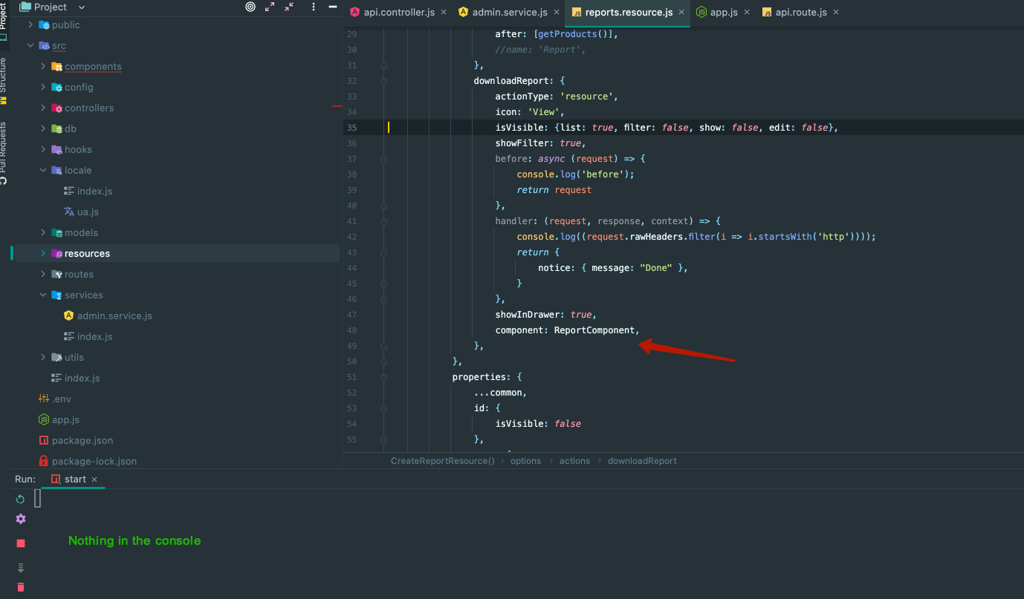Hide the Project panel with minus icon

332,7
